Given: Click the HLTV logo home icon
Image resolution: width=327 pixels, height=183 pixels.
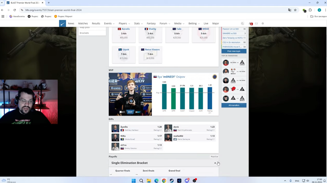Looking at the screenshot, I should tap(63, 24).
